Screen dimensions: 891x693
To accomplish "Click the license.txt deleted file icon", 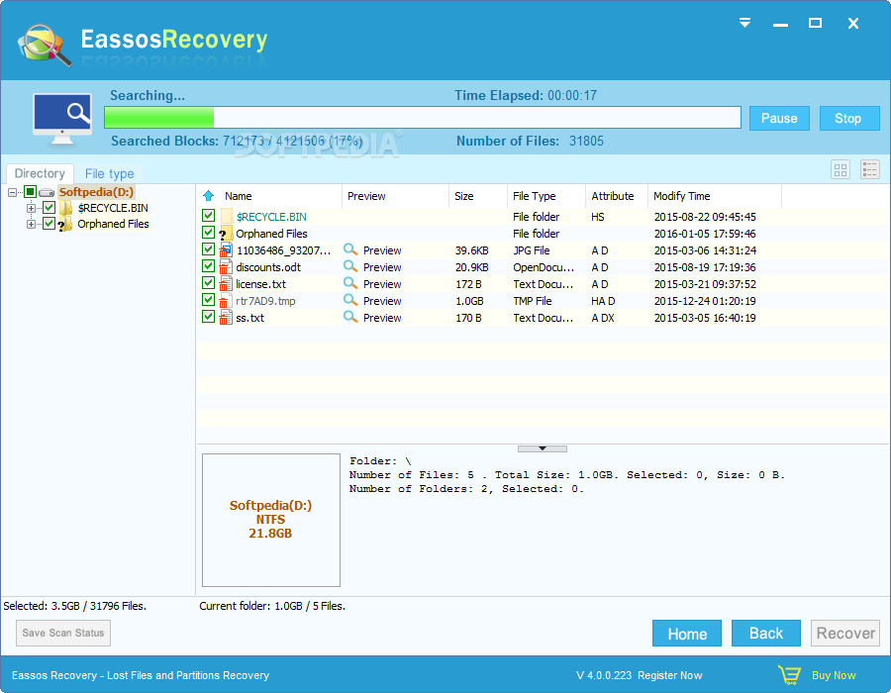I will pyautogui.click(x=226, y=284).
